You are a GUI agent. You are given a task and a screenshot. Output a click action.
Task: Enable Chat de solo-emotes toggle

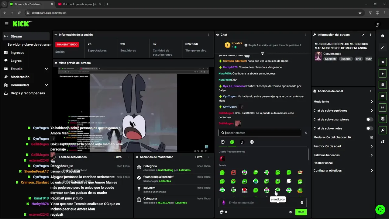coord(370,128)
